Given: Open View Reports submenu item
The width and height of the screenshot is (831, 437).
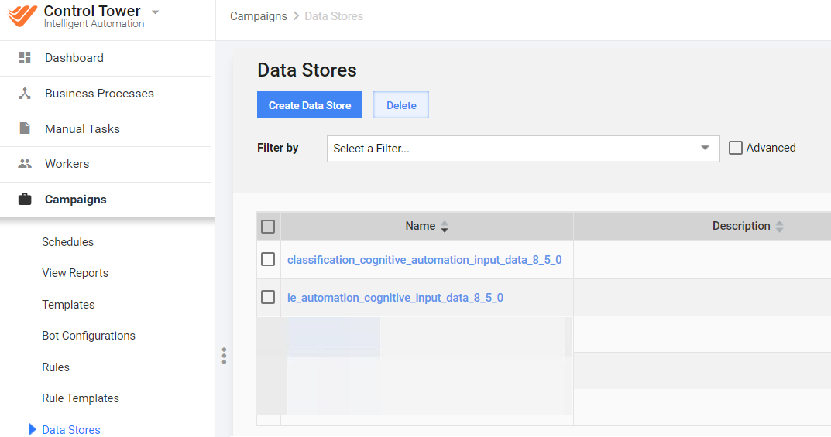Looking at the screenshot, I should click(75, 273).
